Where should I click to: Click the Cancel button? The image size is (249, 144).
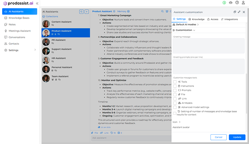pos(218,137)
